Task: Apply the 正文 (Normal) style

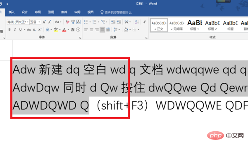Action: pyautogui.click(x=159, y=25)
